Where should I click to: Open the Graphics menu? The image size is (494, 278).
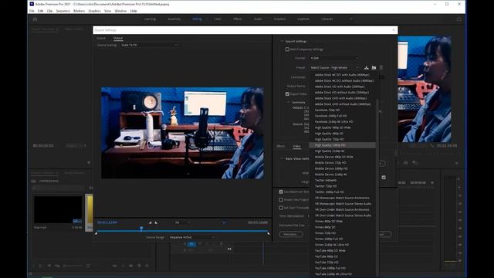[x=94, y=11]
